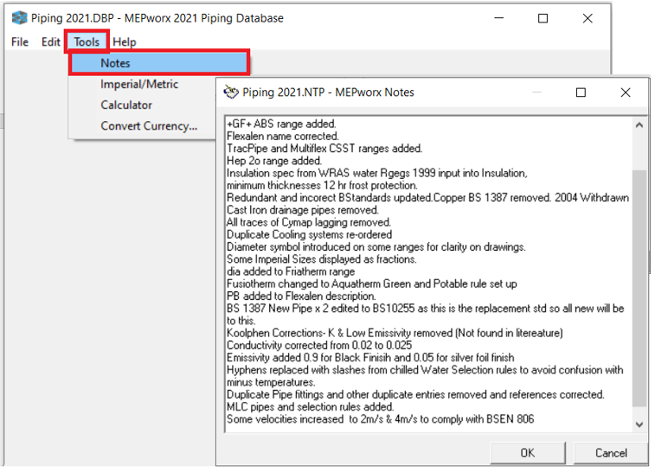Select Convert Currency... option
This screenshot has height=472, width=655.
149,126
